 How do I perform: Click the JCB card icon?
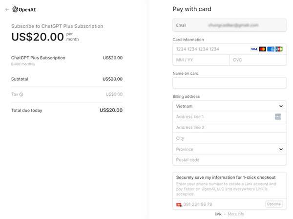[279, 49]
